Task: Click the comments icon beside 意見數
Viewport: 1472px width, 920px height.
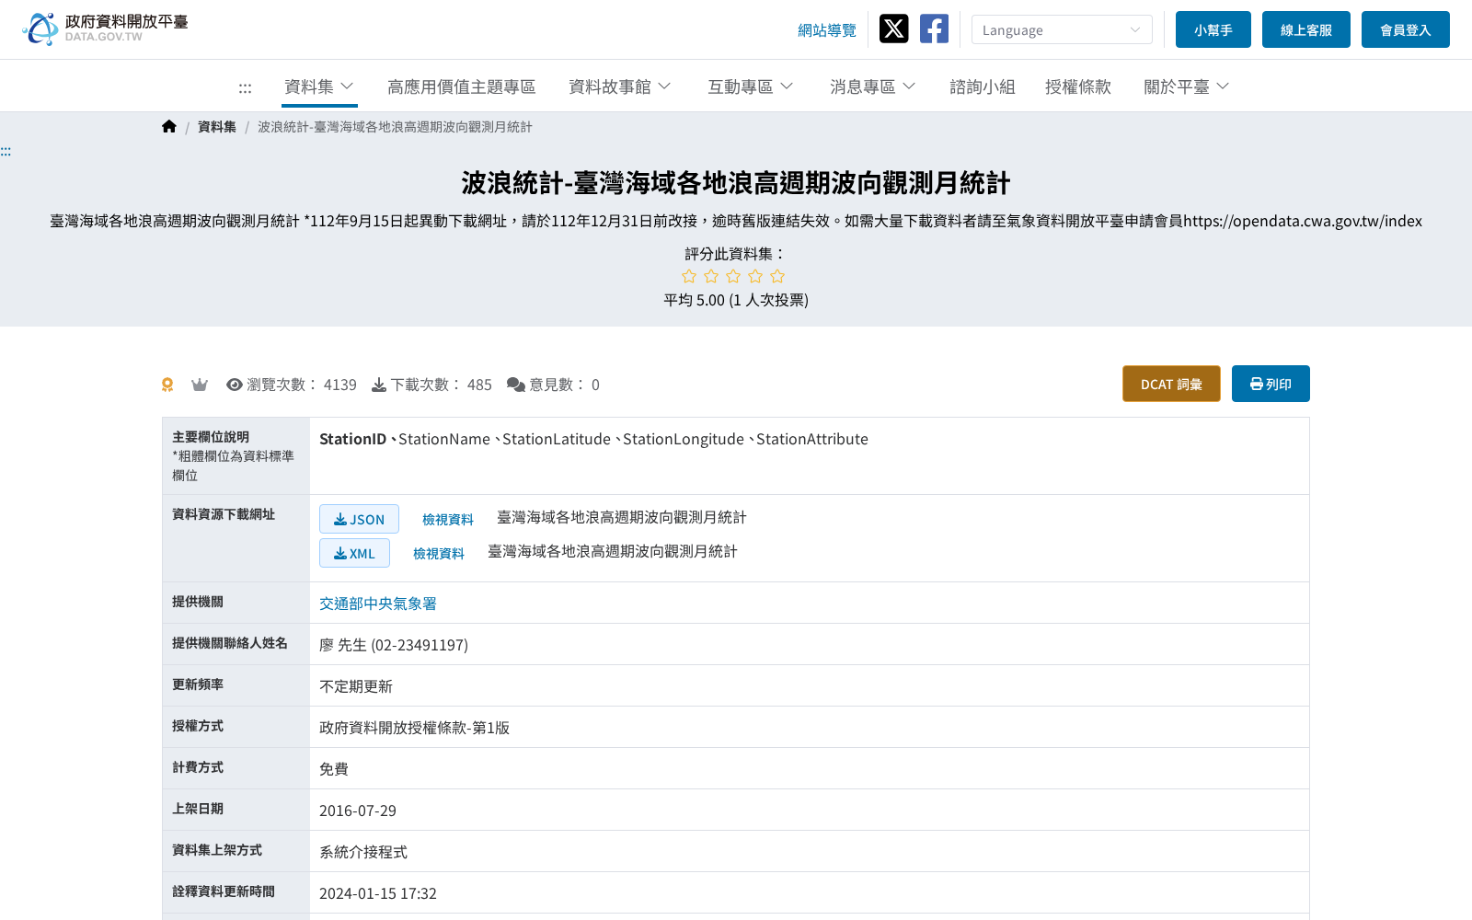Action: 516,385
